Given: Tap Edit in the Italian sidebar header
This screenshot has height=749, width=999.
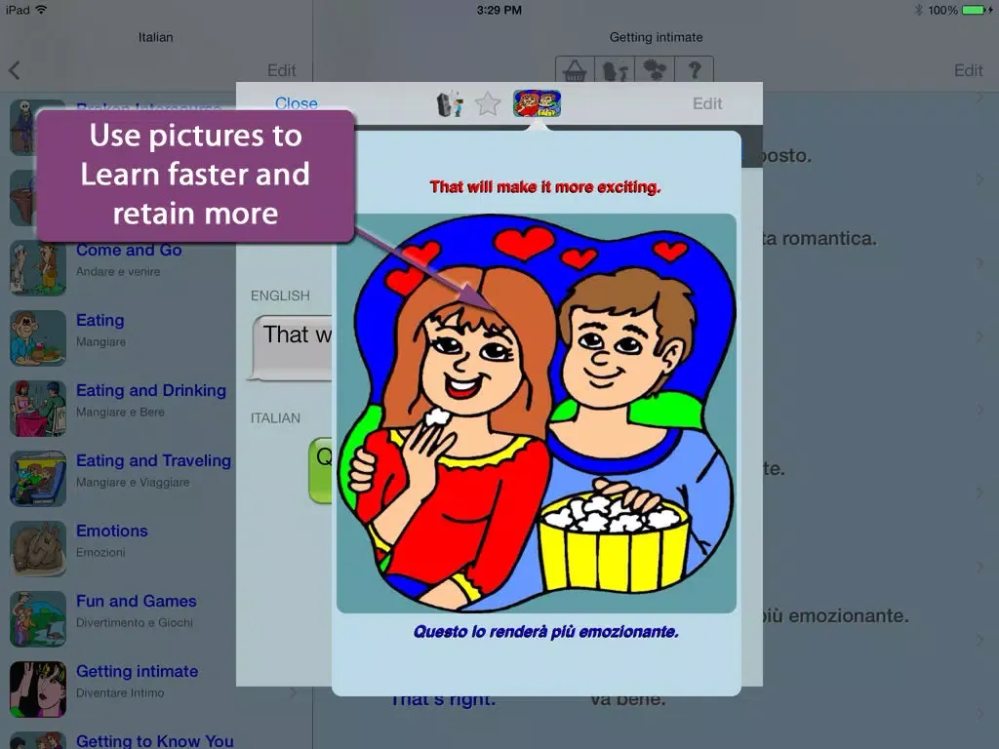Looking at the screenshot, I should pyautogui.click(x=281, y=70).
